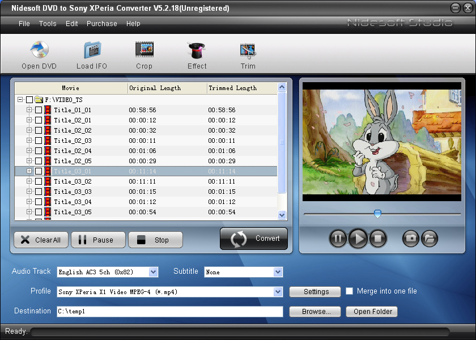Screen dimensions: 476x340
Task: Expand the Title_02_04 node
Action: point(29,150)
